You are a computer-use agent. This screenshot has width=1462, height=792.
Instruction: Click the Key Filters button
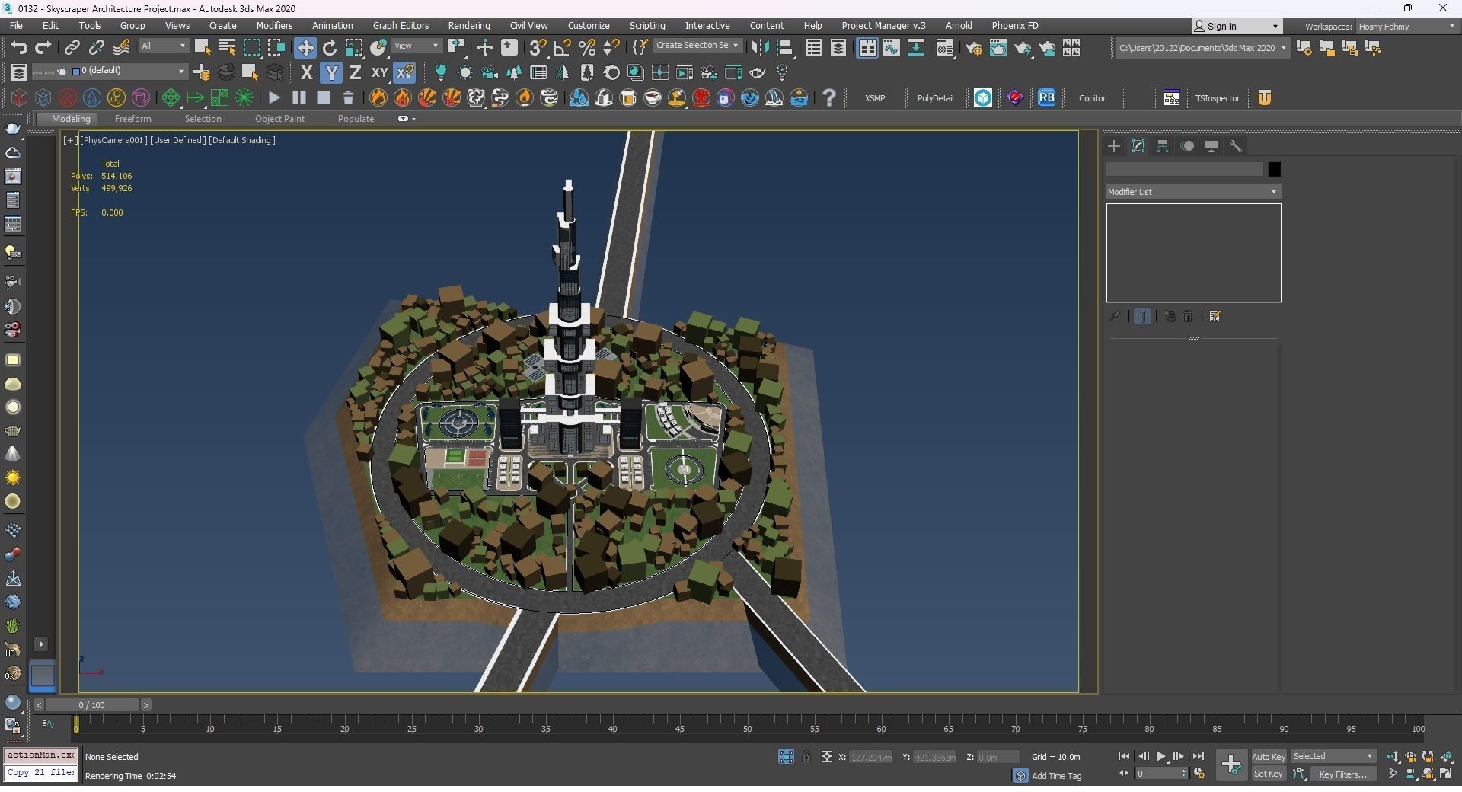coord(1342,774)
